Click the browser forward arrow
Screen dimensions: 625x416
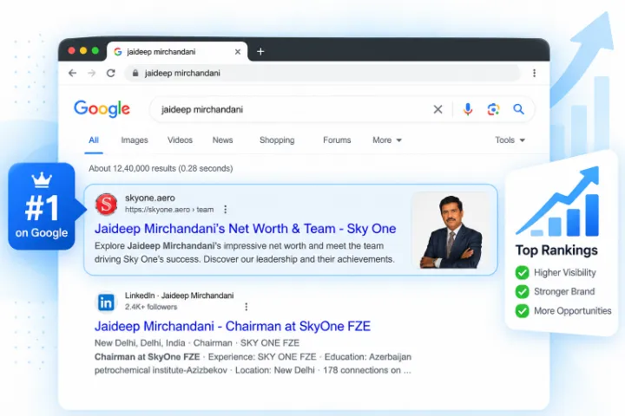point(92,73)
